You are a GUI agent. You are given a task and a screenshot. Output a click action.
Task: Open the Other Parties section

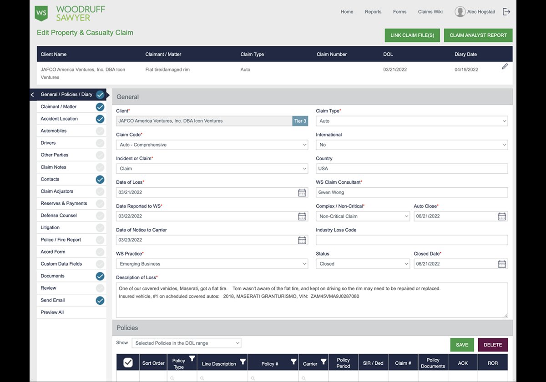(x=71, y=155)
